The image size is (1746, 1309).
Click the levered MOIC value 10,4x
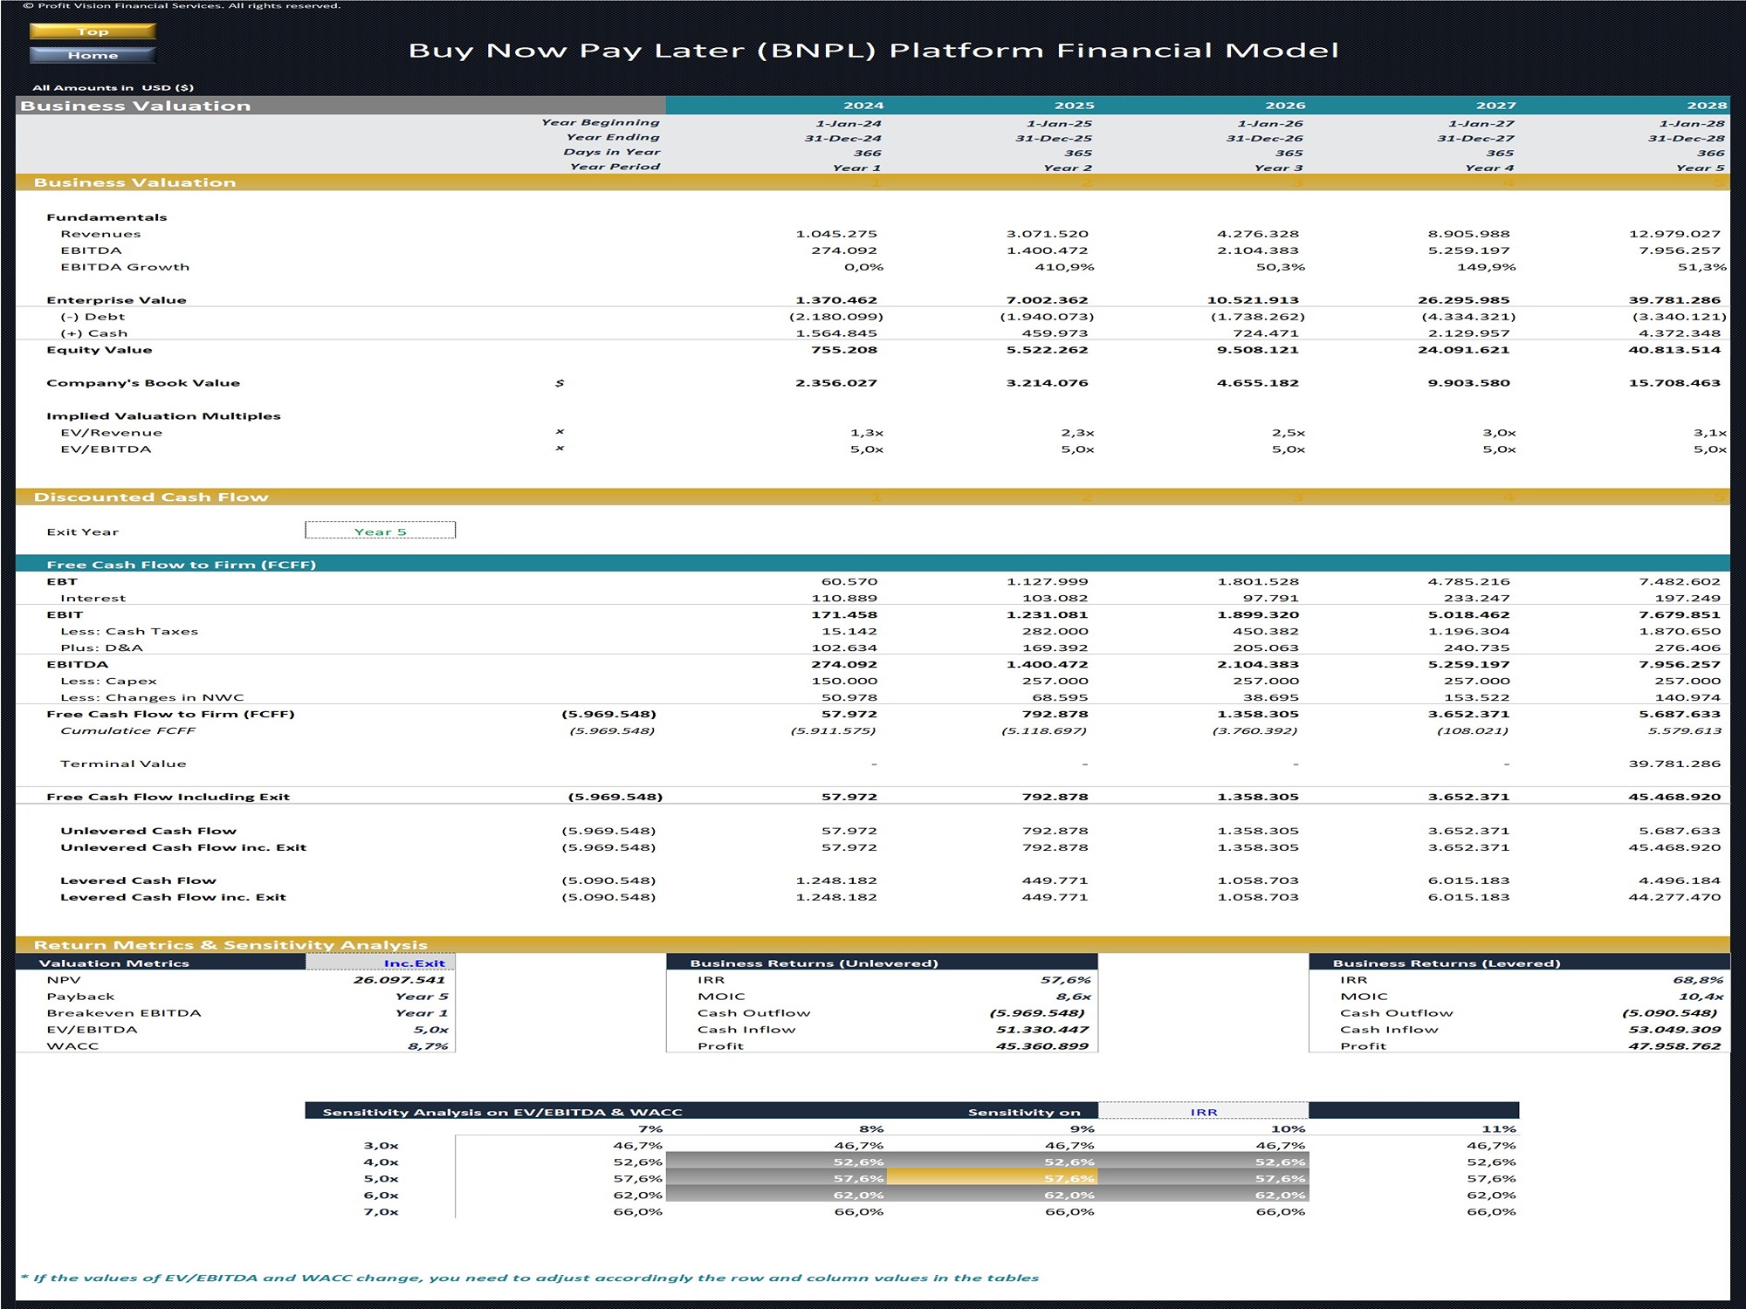coord(1701,996)
